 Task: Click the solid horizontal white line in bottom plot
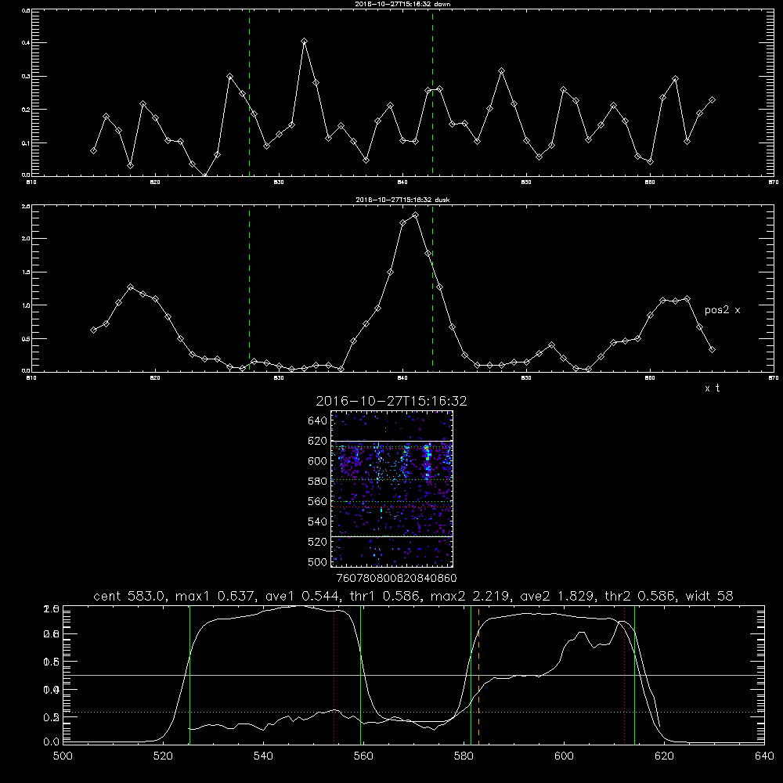pyautogui.click(x=413, y=675)
